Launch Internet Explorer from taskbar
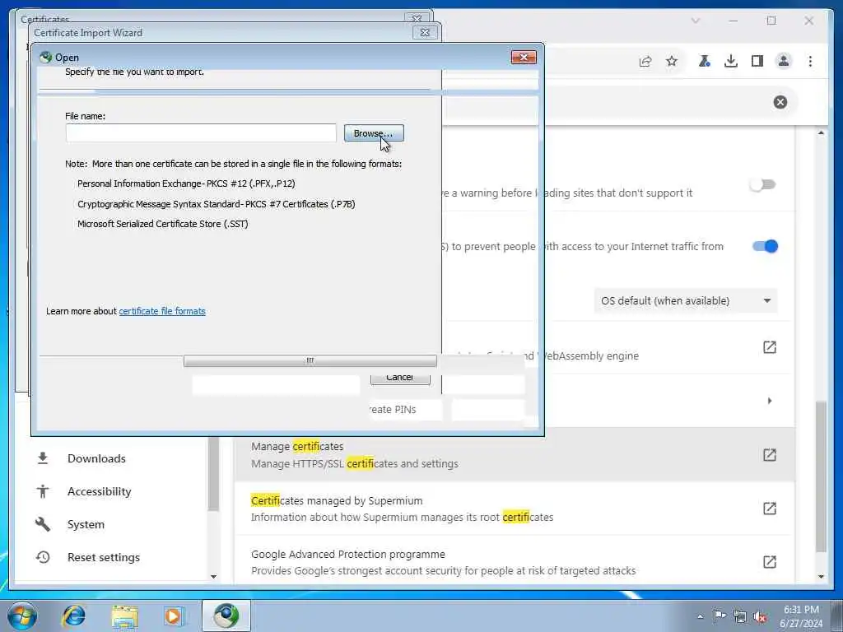The height and width of the screenshot is (632, 843). 73,616
